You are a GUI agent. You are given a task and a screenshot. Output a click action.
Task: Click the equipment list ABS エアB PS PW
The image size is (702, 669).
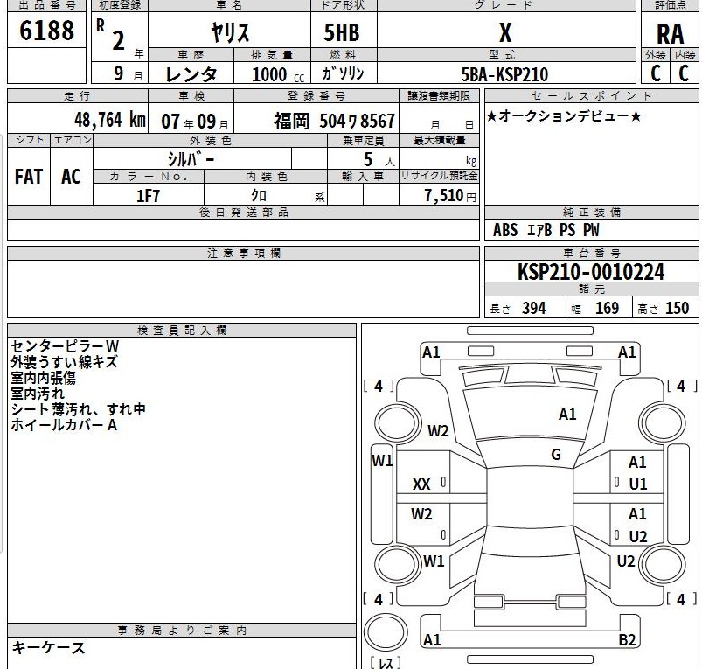[546, 230]
